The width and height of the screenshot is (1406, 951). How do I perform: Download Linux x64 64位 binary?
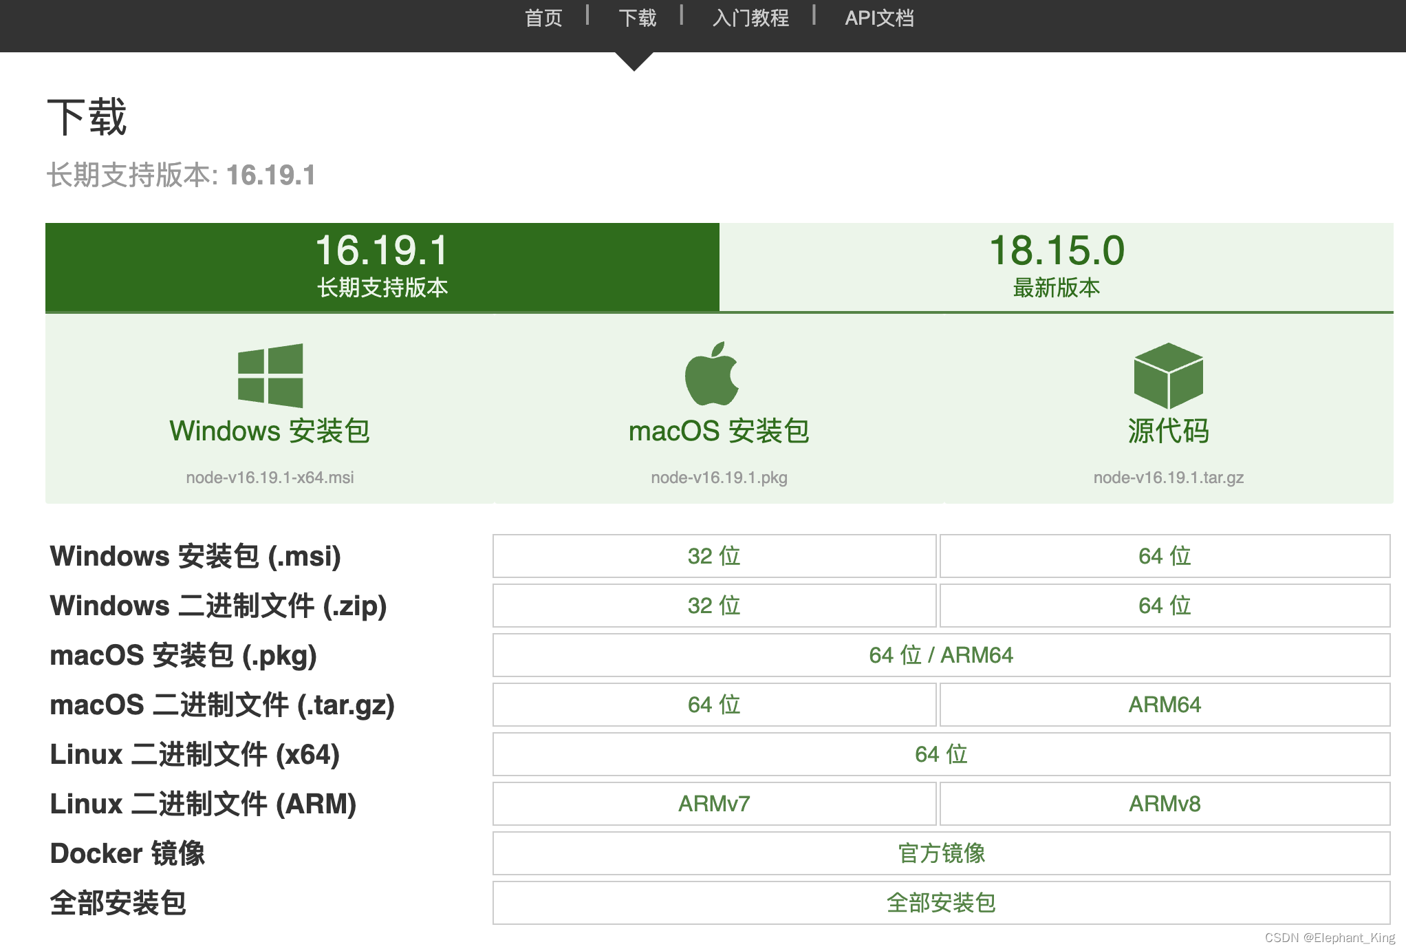(941, 754)
